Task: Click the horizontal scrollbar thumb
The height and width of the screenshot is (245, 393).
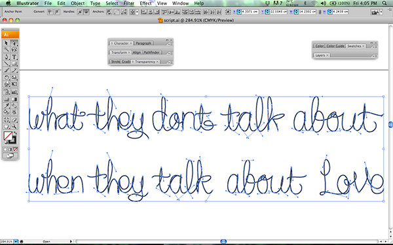Action: coord(223,242)
